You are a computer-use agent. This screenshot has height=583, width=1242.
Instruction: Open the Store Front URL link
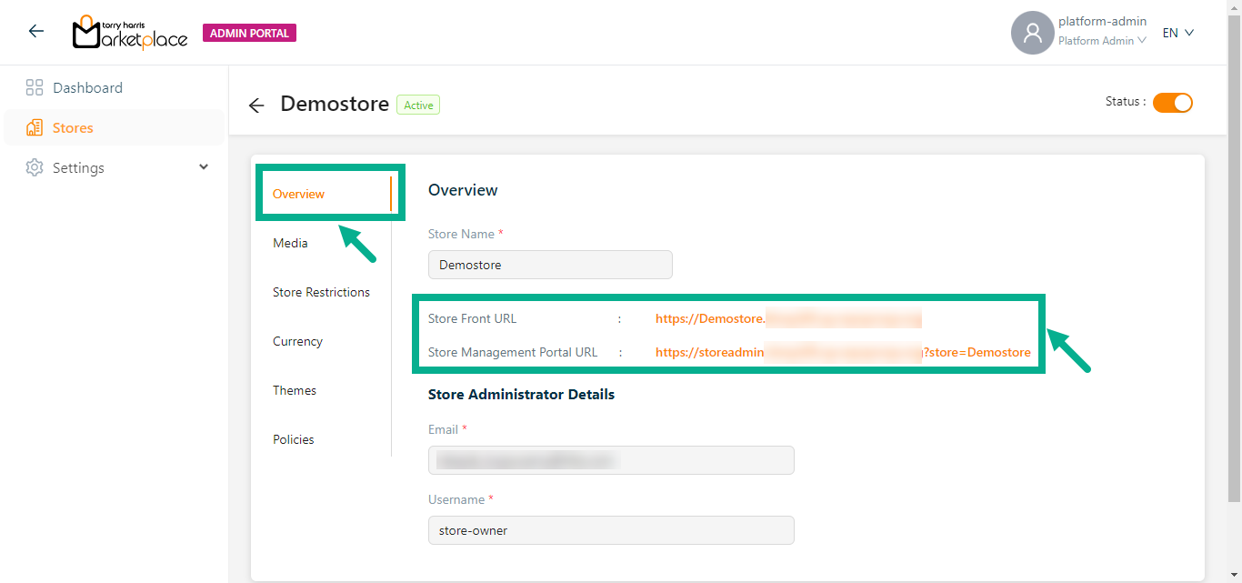coord(787,319)
